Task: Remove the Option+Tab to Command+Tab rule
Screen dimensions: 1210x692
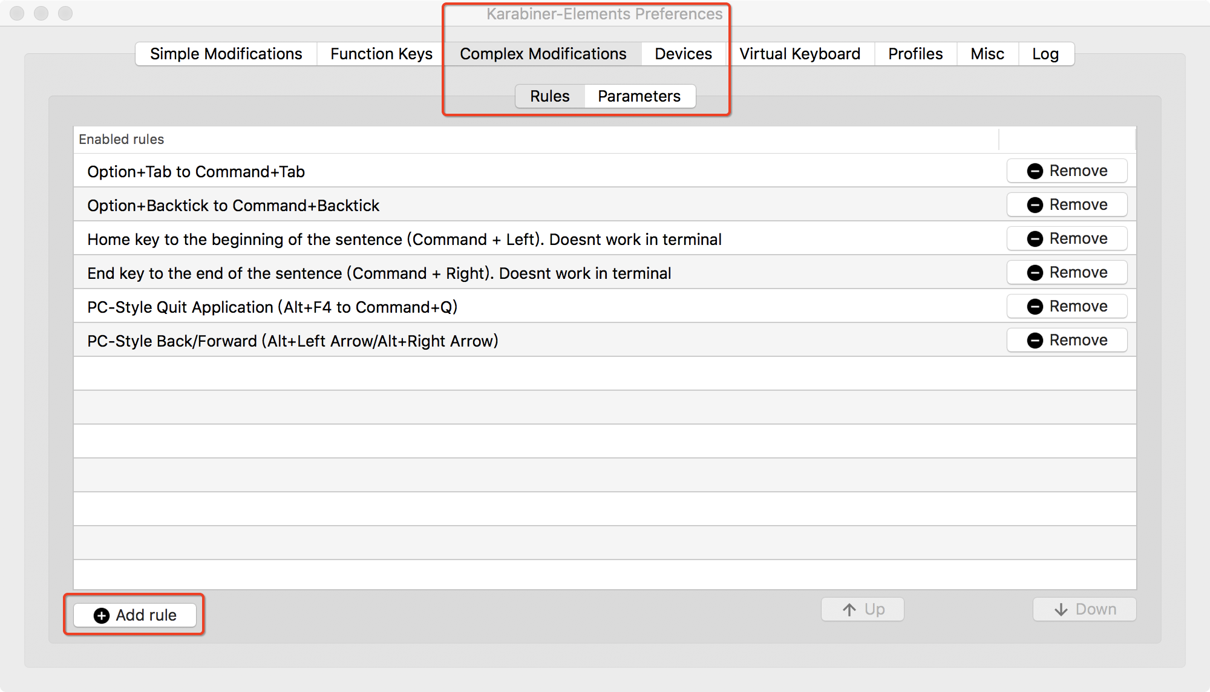Action: pyautogui.click(x=1067, y=171)
